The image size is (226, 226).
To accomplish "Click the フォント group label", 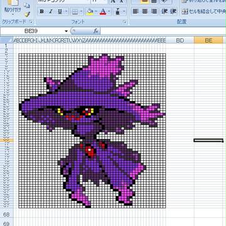I will pos(78,22).
